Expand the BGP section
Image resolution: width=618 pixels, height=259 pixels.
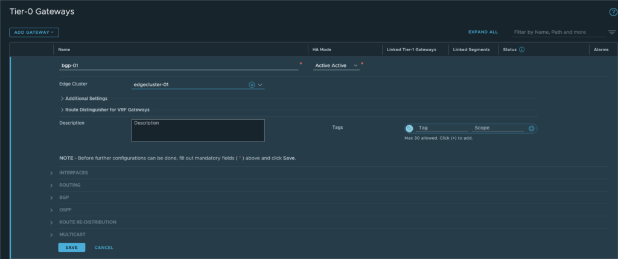point(65,198)
